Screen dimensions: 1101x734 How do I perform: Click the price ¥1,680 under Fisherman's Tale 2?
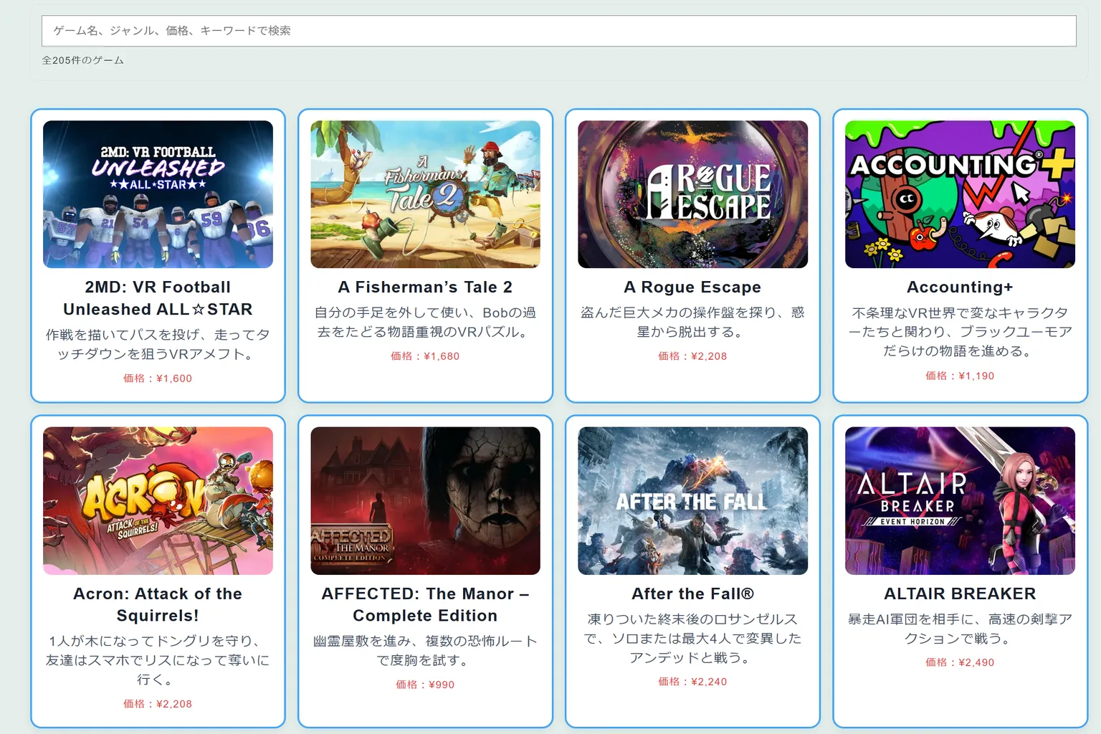(425, 356)
